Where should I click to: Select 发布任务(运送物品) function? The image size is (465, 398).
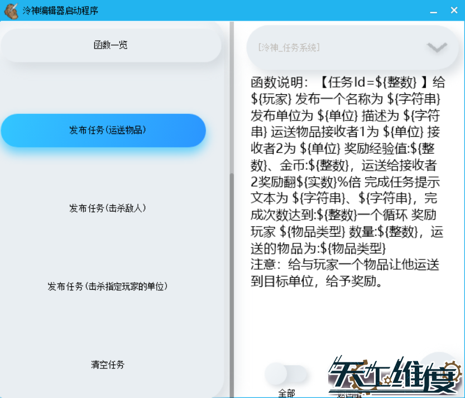(103, 131)
